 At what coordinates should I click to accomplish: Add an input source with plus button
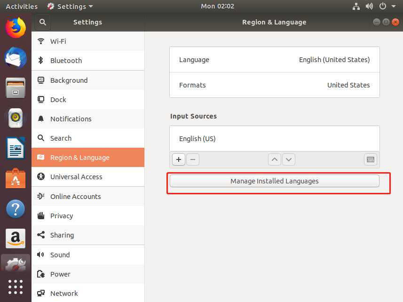(x=179, y=159)
